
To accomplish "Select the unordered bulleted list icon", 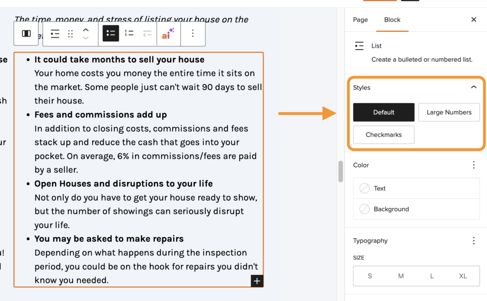I will point(110,33).
